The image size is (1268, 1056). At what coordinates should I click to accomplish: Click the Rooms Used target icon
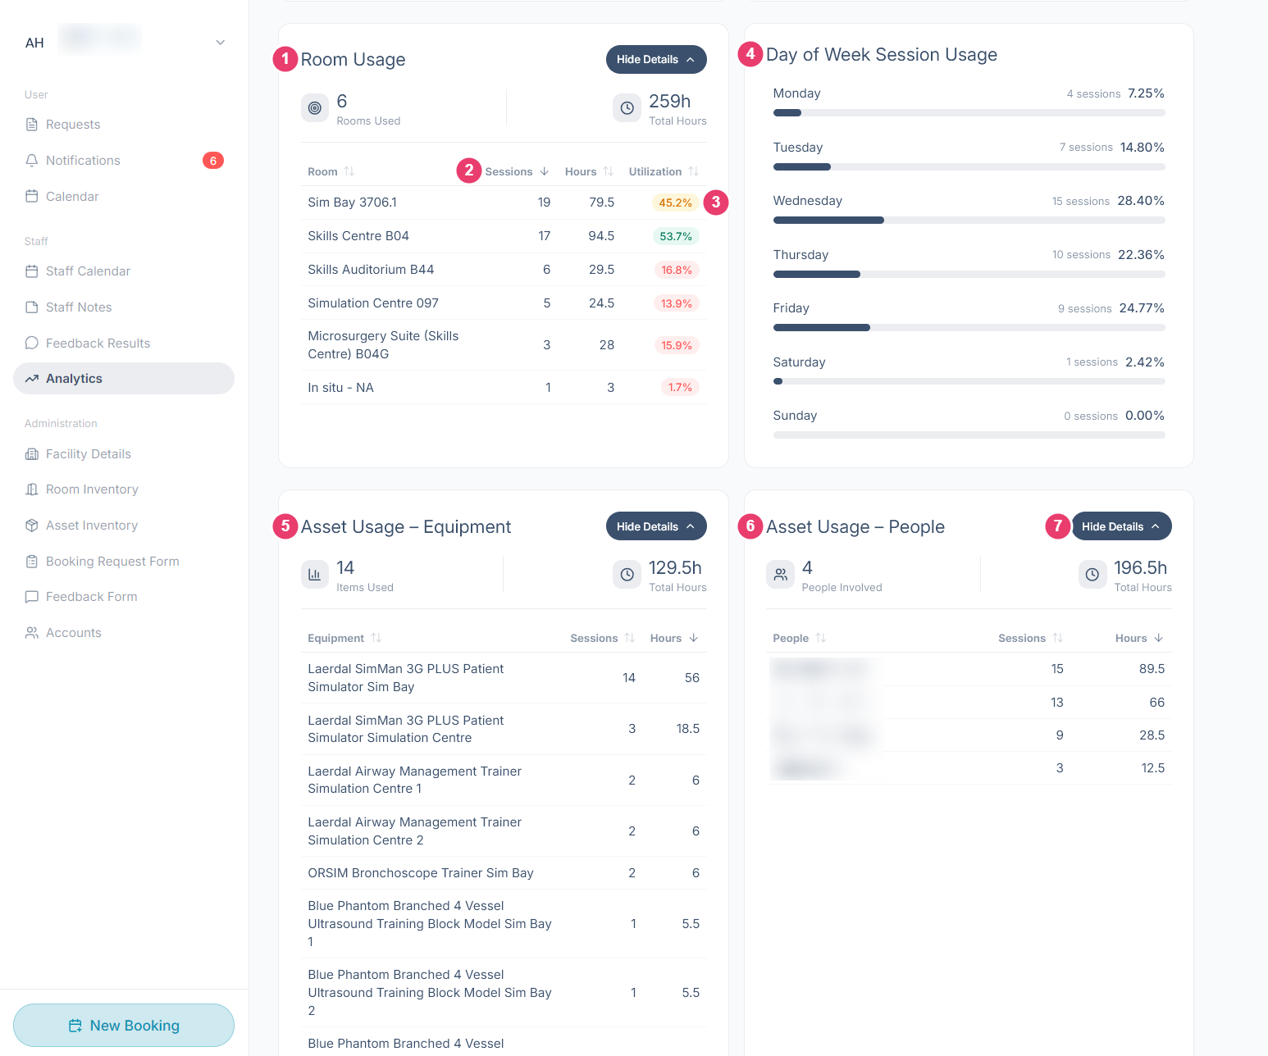pyautogui.click(x=315, y=108)
